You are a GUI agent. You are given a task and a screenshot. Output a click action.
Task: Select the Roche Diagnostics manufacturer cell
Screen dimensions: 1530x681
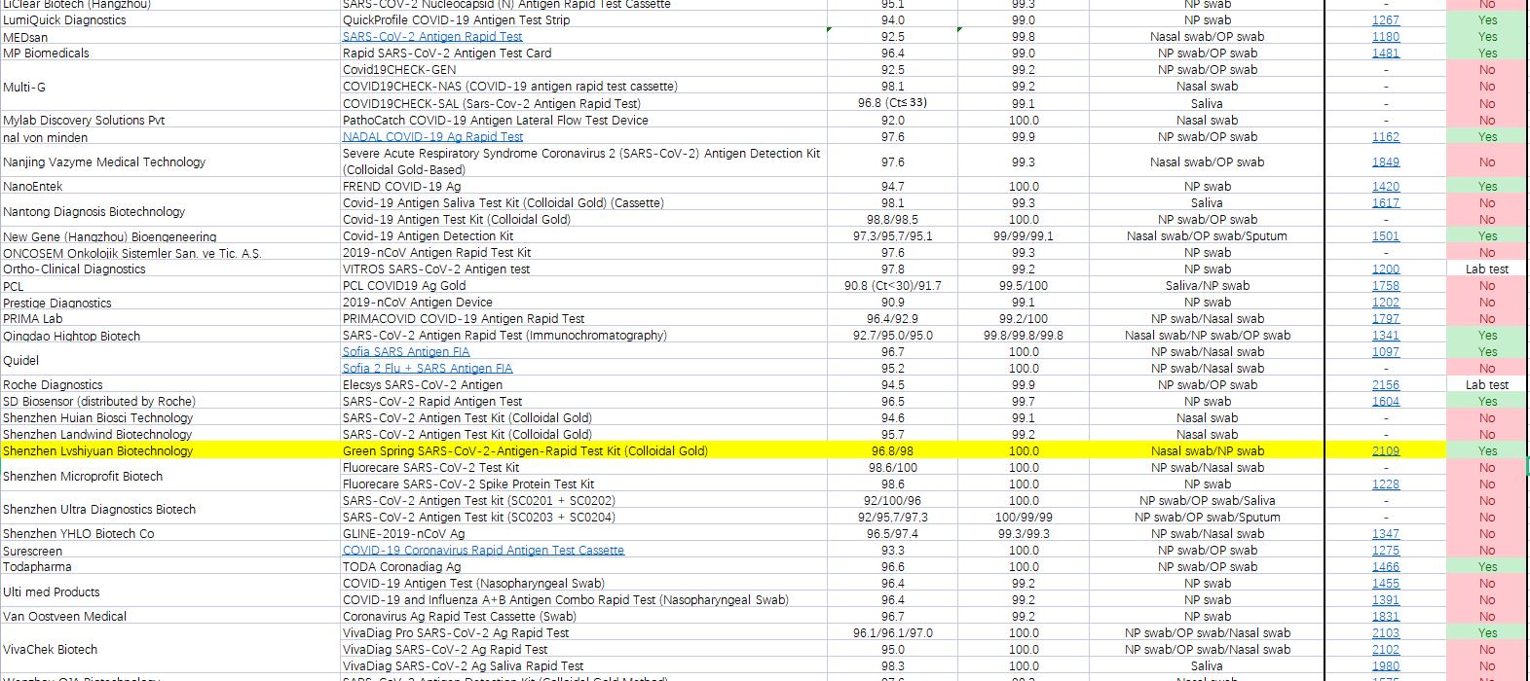click(53, 385)
